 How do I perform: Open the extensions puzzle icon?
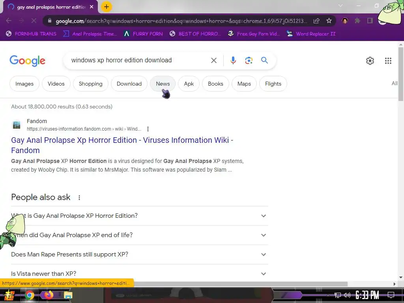(x=357, y=21)
